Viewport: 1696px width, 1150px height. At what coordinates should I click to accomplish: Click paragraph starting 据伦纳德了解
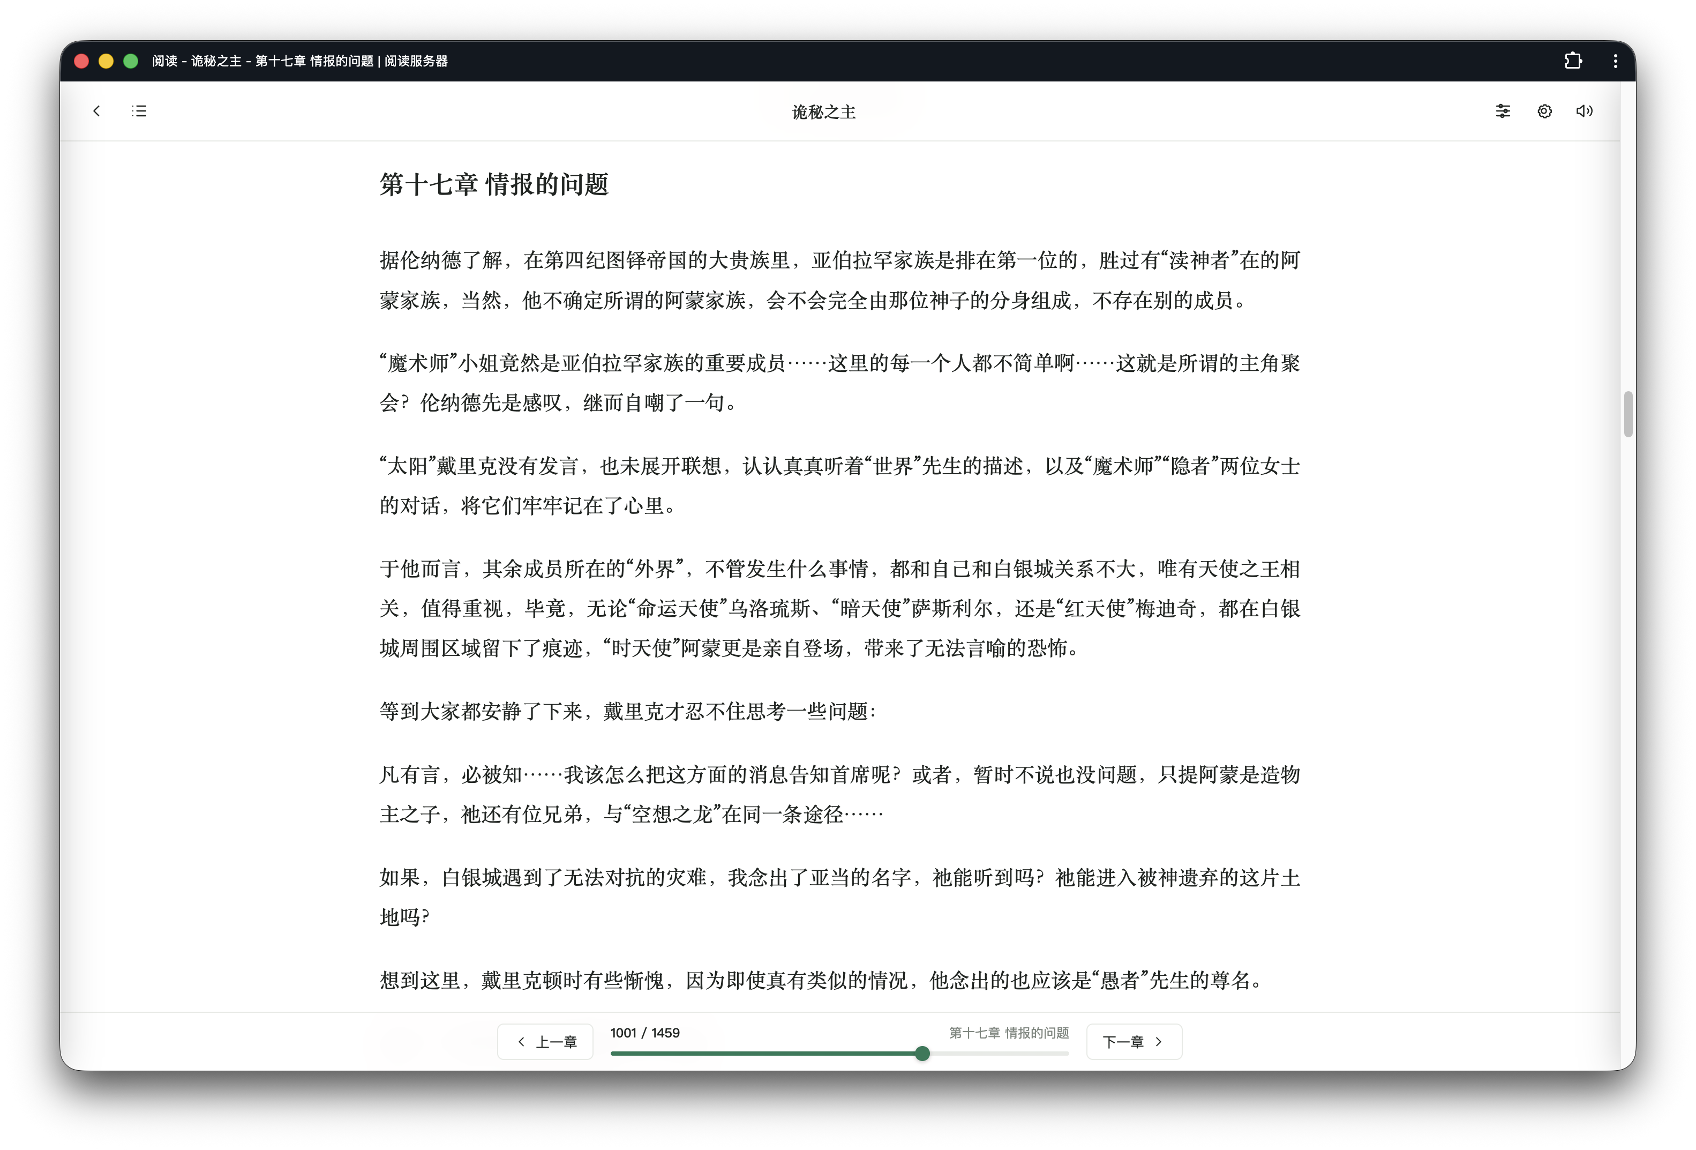tap(839, 280)
